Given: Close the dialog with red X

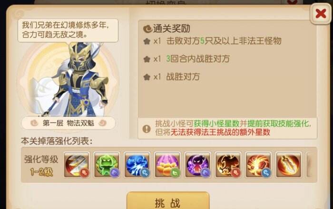Looking at the screenshot, I should tap(321, 14).
